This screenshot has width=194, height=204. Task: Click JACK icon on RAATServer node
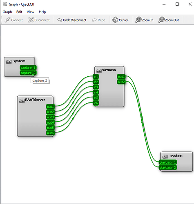(22, 100)
